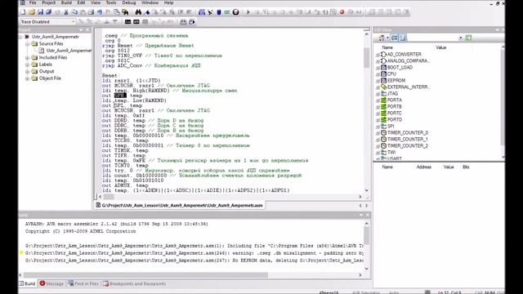This screenshot has height=294, width=523.
Task: Click the binoculars Find icon
Action: pyautogui.click(x=138, y=12)
